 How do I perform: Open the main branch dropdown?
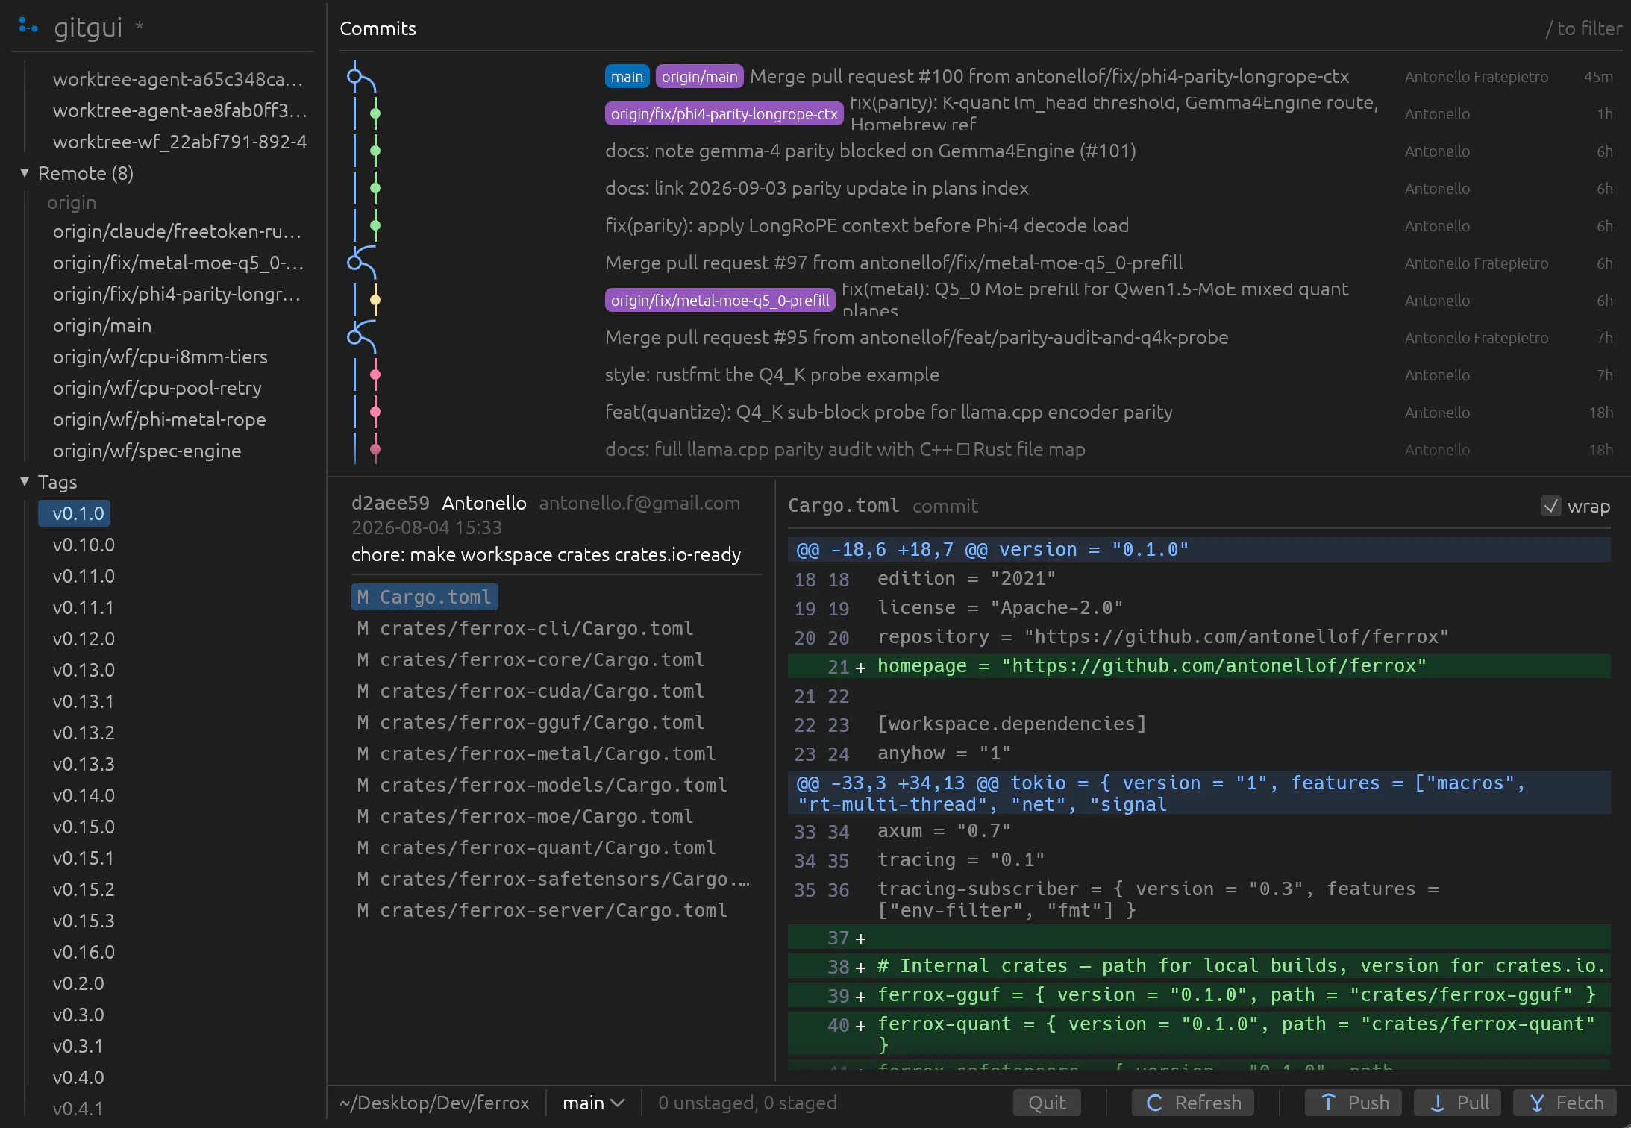tap(594, 1103)
